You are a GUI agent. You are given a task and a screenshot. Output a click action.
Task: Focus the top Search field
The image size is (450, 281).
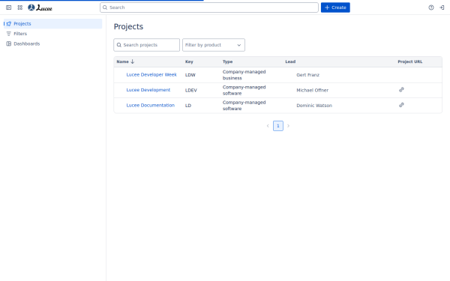click(209, 7)
